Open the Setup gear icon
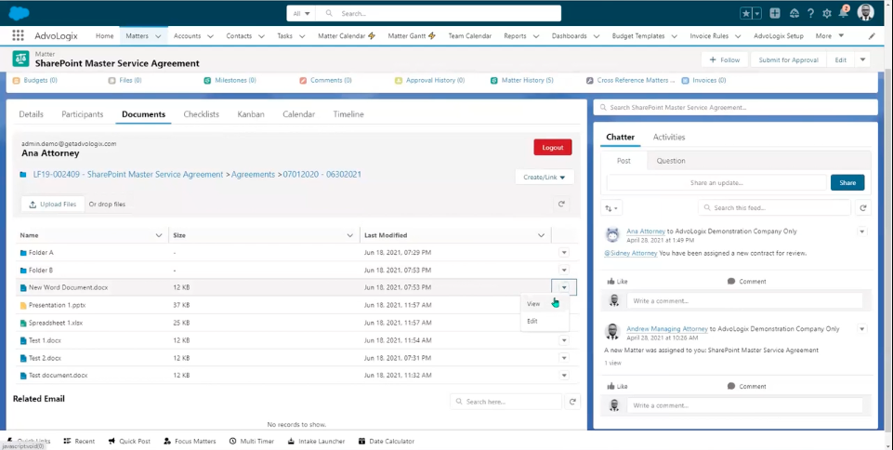 tap(826, 14)
